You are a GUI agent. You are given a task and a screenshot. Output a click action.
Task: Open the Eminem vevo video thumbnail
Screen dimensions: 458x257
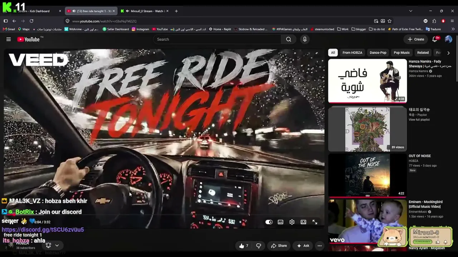click(x=367, y=221)
